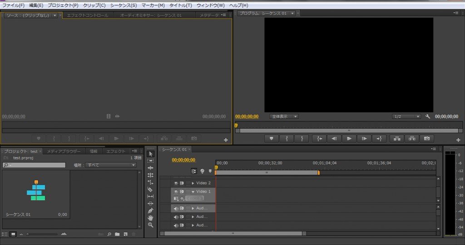465x245 pixels.
Task: Click Drag Video Only filmstrip icon in Source
Action: [x=109, y=116]
